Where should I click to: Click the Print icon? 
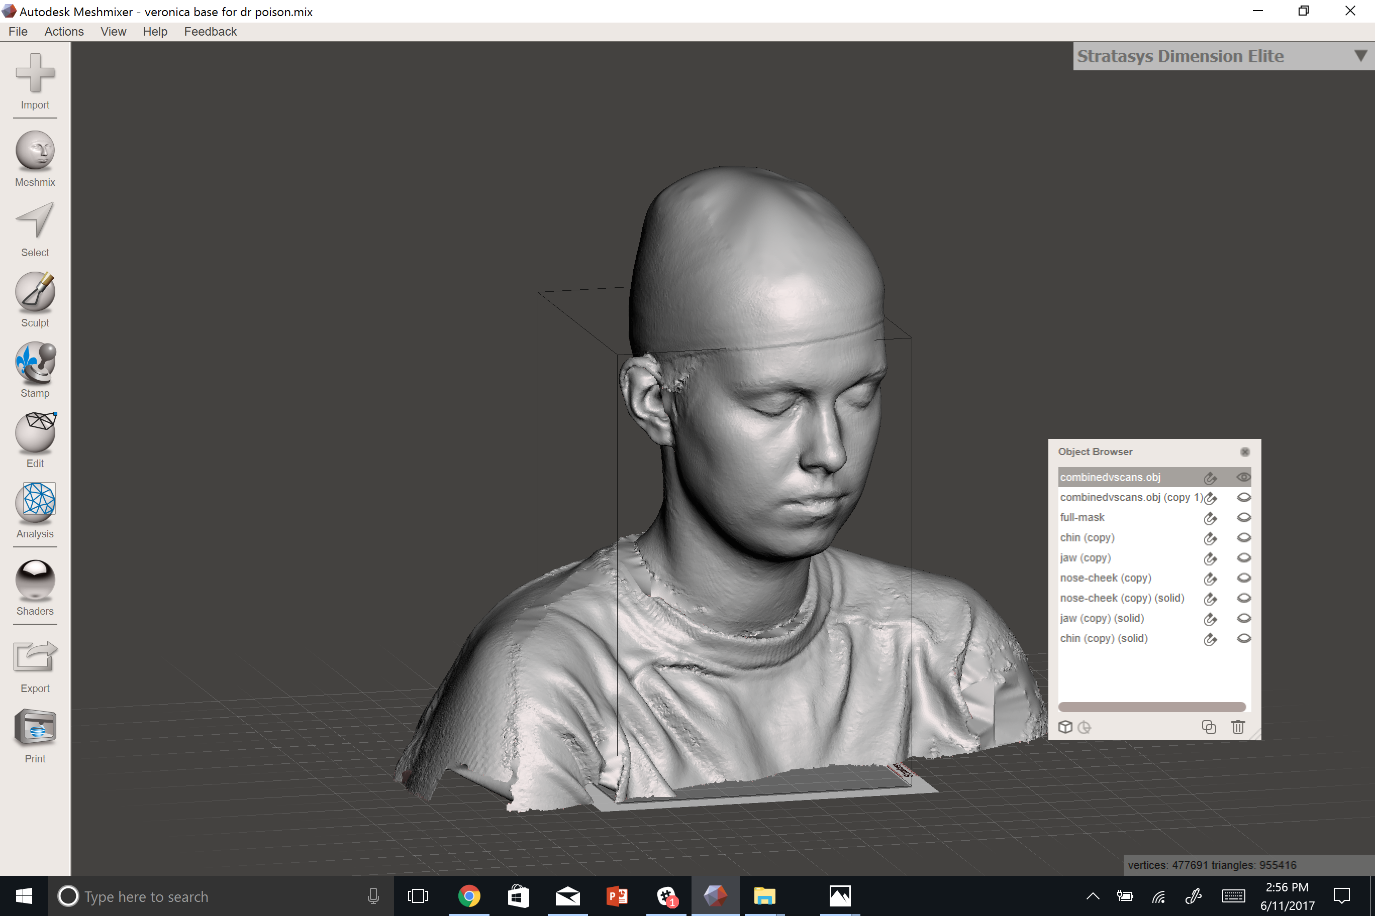(x=35, y=728)
